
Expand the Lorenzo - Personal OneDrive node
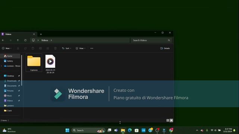(1, 66)
